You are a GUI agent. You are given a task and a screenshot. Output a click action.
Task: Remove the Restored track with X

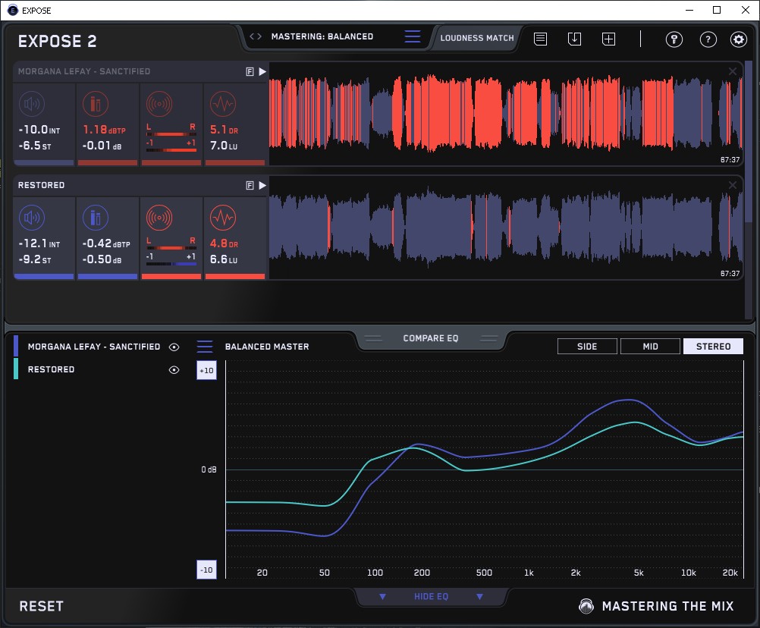tap(733, 185)
